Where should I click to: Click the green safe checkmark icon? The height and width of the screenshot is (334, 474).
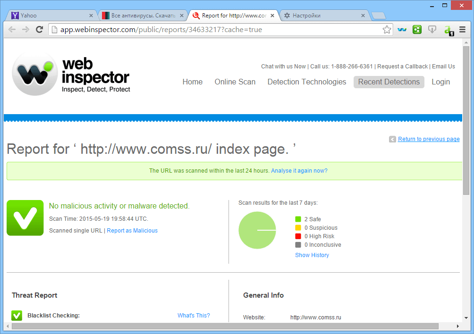[x=25, y=218]
